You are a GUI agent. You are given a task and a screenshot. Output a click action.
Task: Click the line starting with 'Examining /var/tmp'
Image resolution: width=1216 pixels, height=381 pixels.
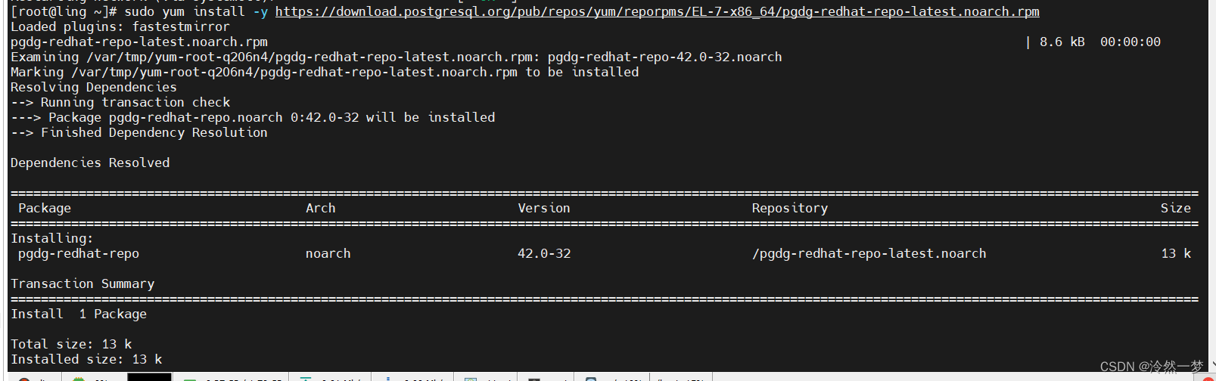pyautogui.click(x=396, y=57)
